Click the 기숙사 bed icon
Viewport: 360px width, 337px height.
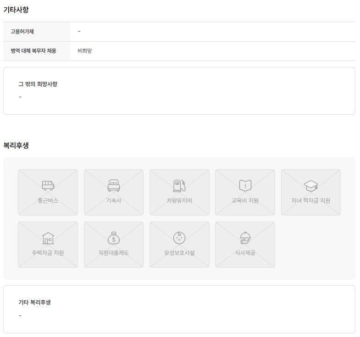pyautogui.click(x=114, y=186)
